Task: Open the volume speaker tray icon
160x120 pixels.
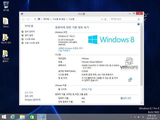Action: (139, 117)
